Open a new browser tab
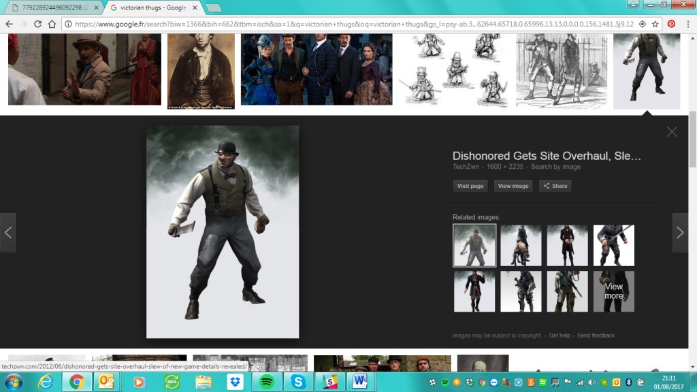Image resolution: width=697 pixels, height=392 pixels. 214,7
